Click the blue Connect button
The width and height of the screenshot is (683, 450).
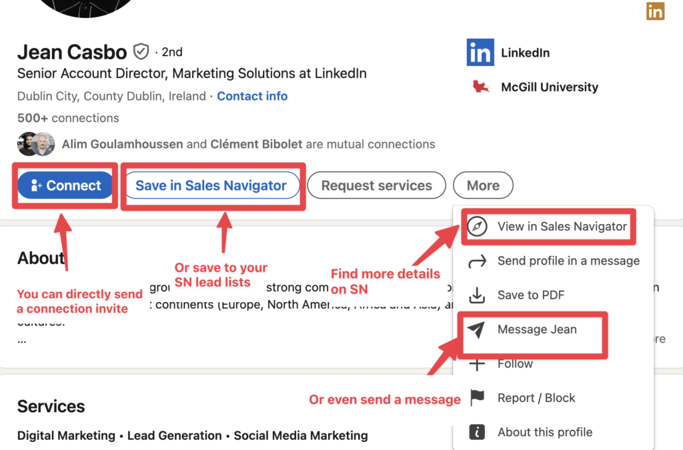click(65, 185)
